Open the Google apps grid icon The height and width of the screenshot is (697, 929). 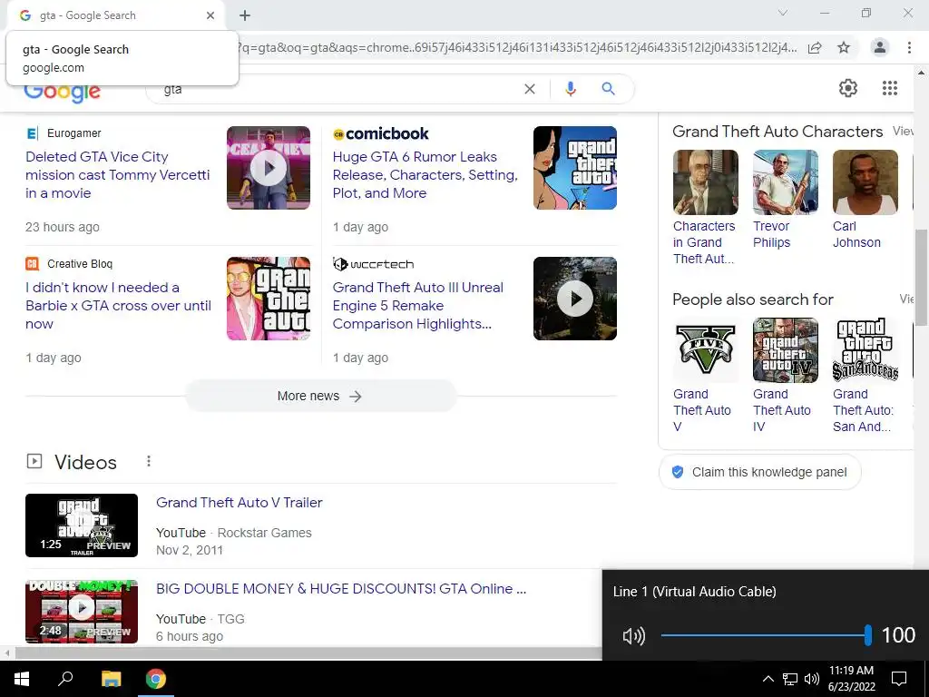point(889,88)
